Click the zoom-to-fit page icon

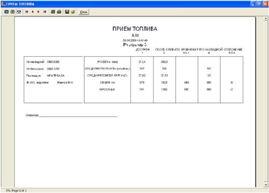(6, 12)
